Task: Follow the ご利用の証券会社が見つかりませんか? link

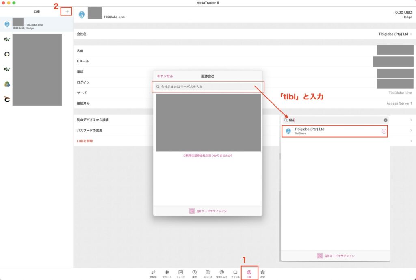Action: (208, 155)
